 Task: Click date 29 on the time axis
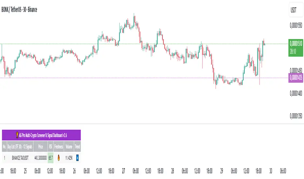pyautogui.click(x=222, y=170)
